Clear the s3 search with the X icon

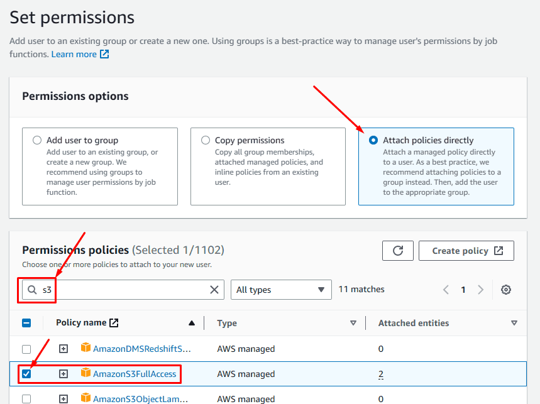(214, 289)
